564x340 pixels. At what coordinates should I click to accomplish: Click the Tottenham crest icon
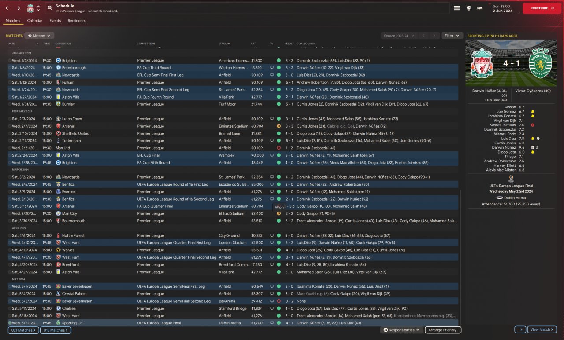click(58, 141)
